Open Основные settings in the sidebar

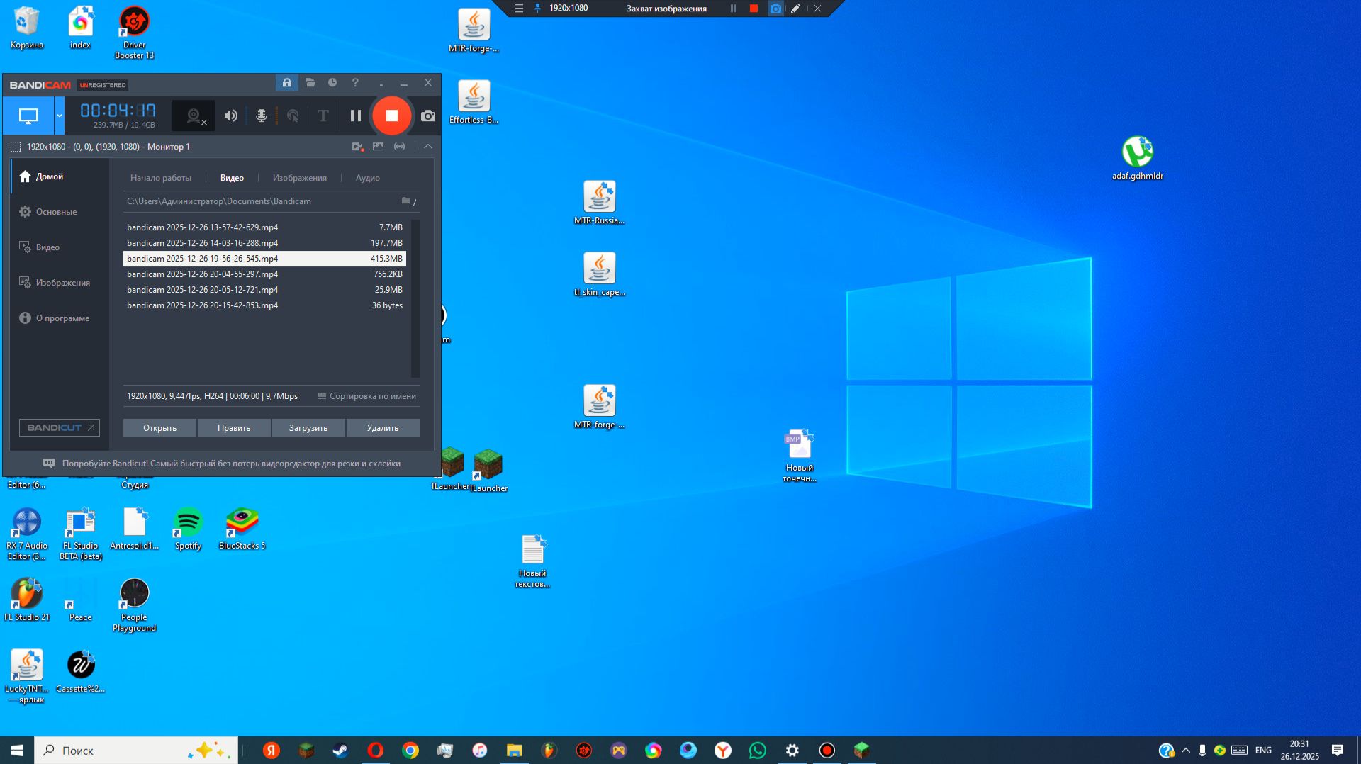point(56,212)
